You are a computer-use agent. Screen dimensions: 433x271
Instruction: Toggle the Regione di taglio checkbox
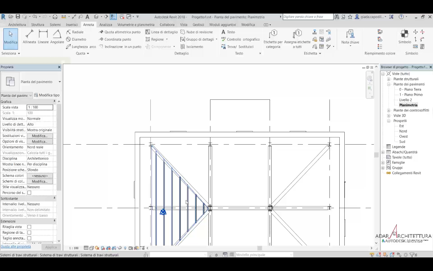(29, 233)
